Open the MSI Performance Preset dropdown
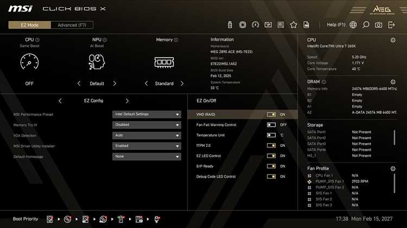 tap(147, 114)
